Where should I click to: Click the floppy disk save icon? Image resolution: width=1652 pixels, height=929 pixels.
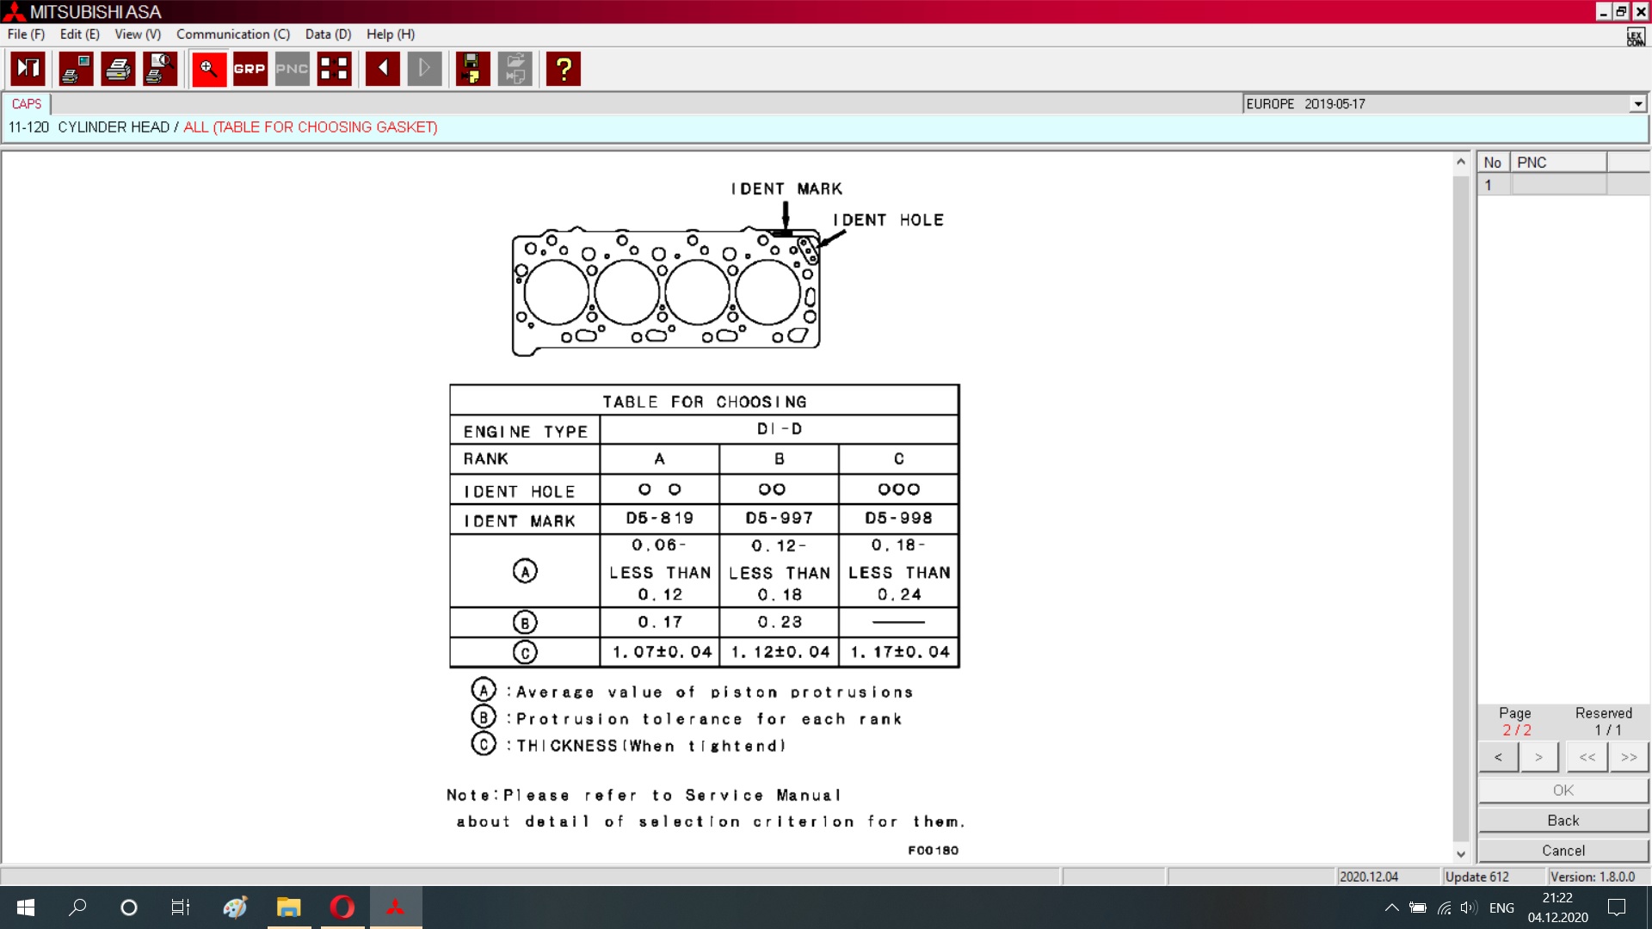tap(472, 69)
